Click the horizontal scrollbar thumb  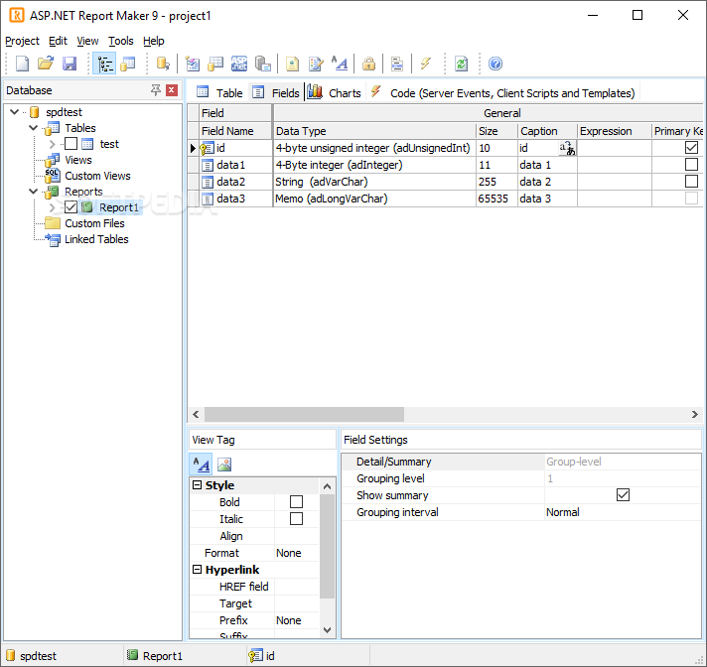coord(305,414)
